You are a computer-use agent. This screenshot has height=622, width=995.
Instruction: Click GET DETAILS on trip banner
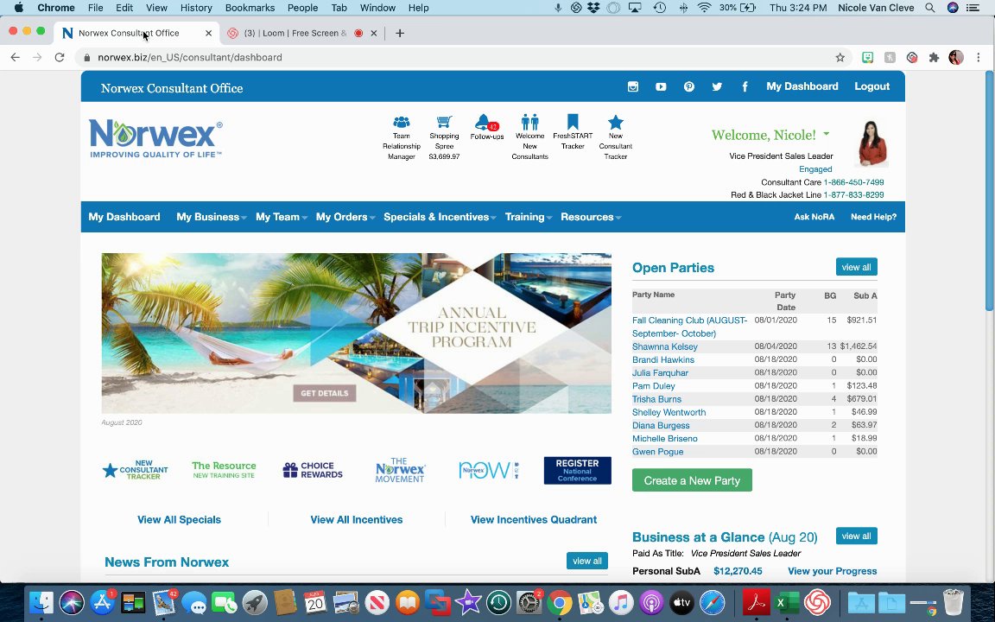pos(324,394)
